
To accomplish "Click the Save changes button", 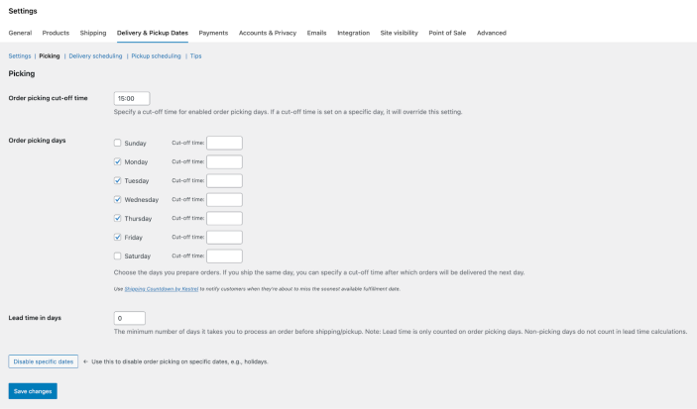I will click(33, 391).
